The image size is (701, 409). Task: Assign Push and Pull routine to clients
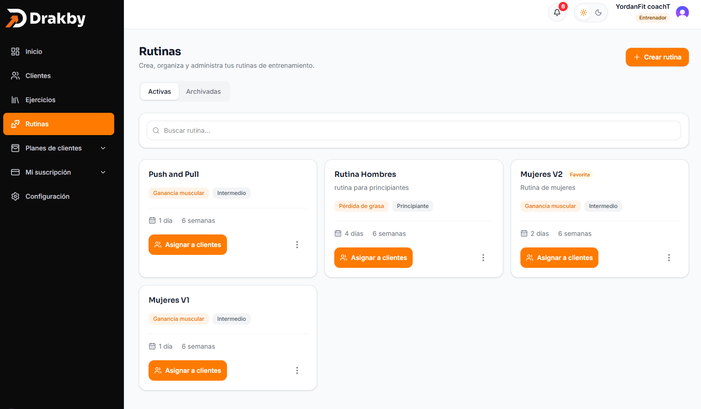188,245
